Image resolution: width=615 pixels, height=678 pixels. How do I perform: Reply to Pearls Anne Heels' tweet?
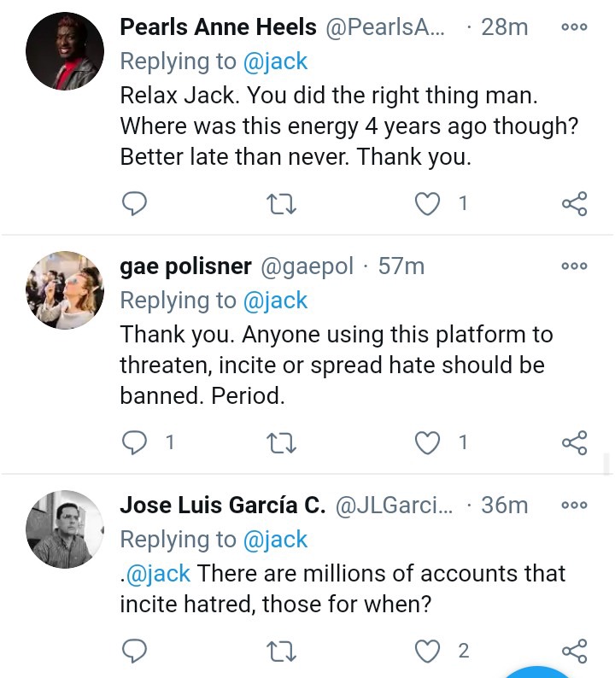pyautogui.click(x=134, y=203)
